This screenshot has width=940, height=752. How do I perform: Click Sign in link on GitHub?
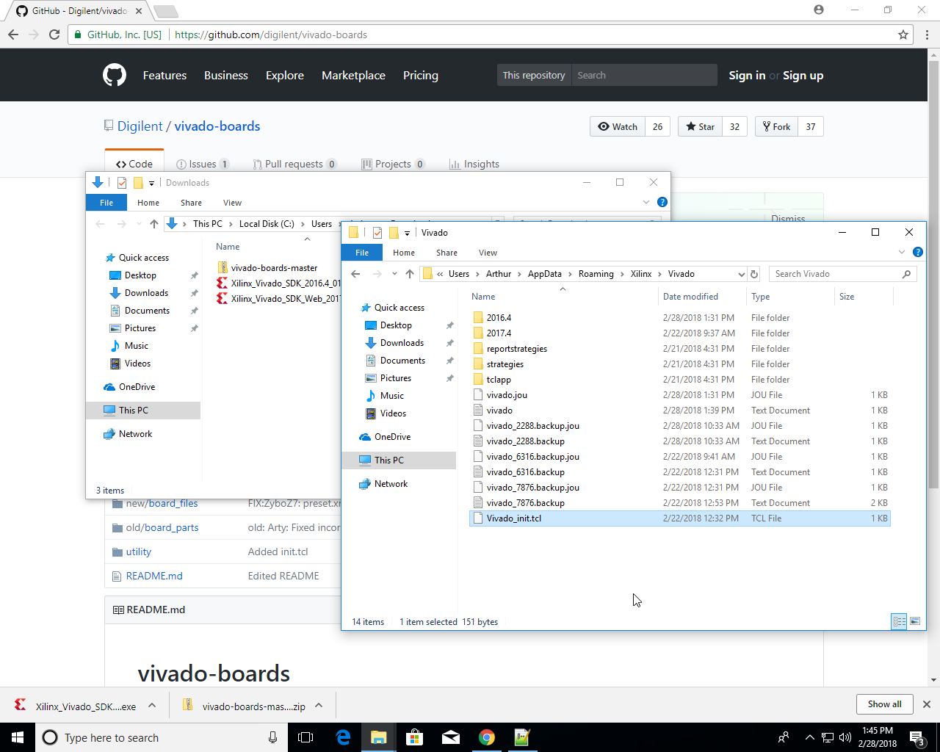[x=747, y=75]
